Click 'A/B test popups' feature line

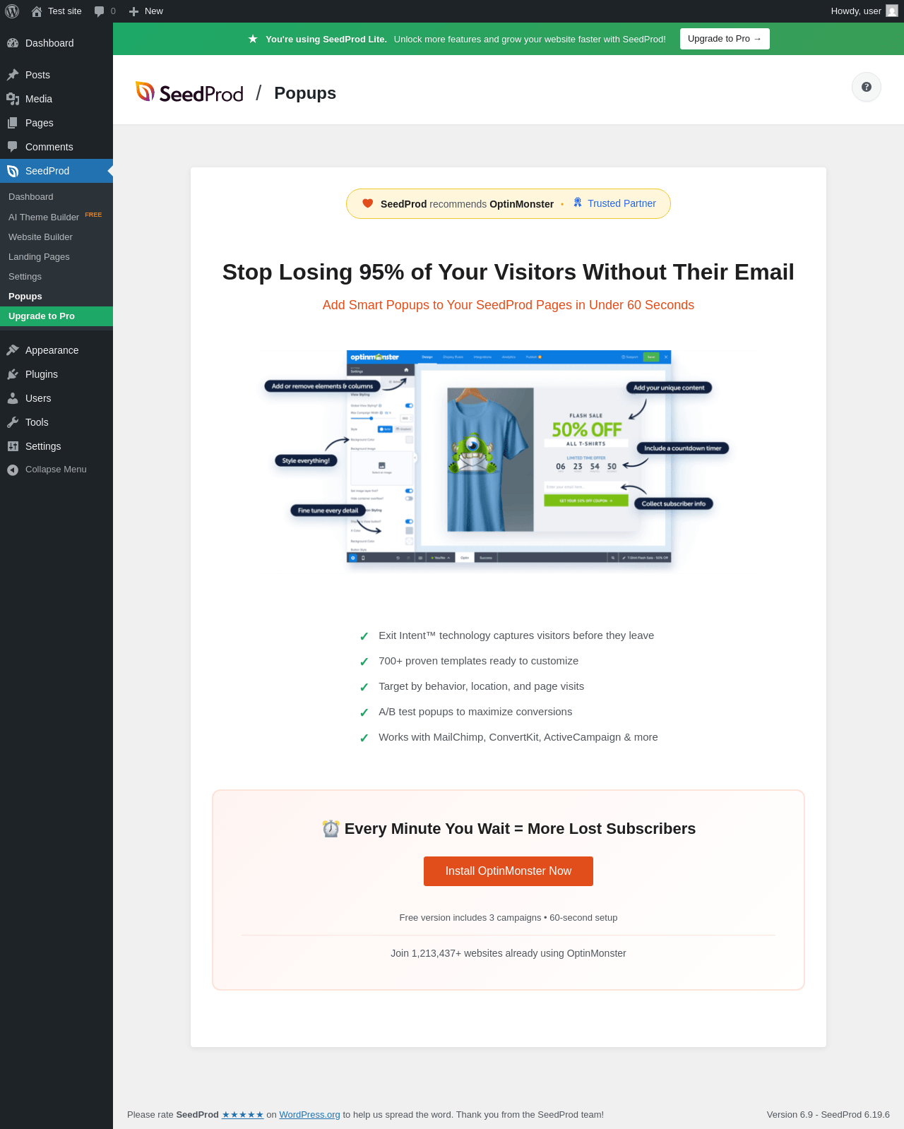(475, 712)
